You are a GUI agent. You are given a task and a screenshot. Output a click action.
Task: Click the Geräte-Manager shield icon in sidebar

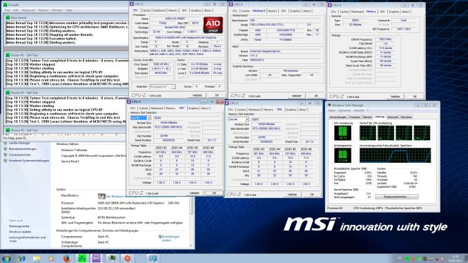click(6, 144)
